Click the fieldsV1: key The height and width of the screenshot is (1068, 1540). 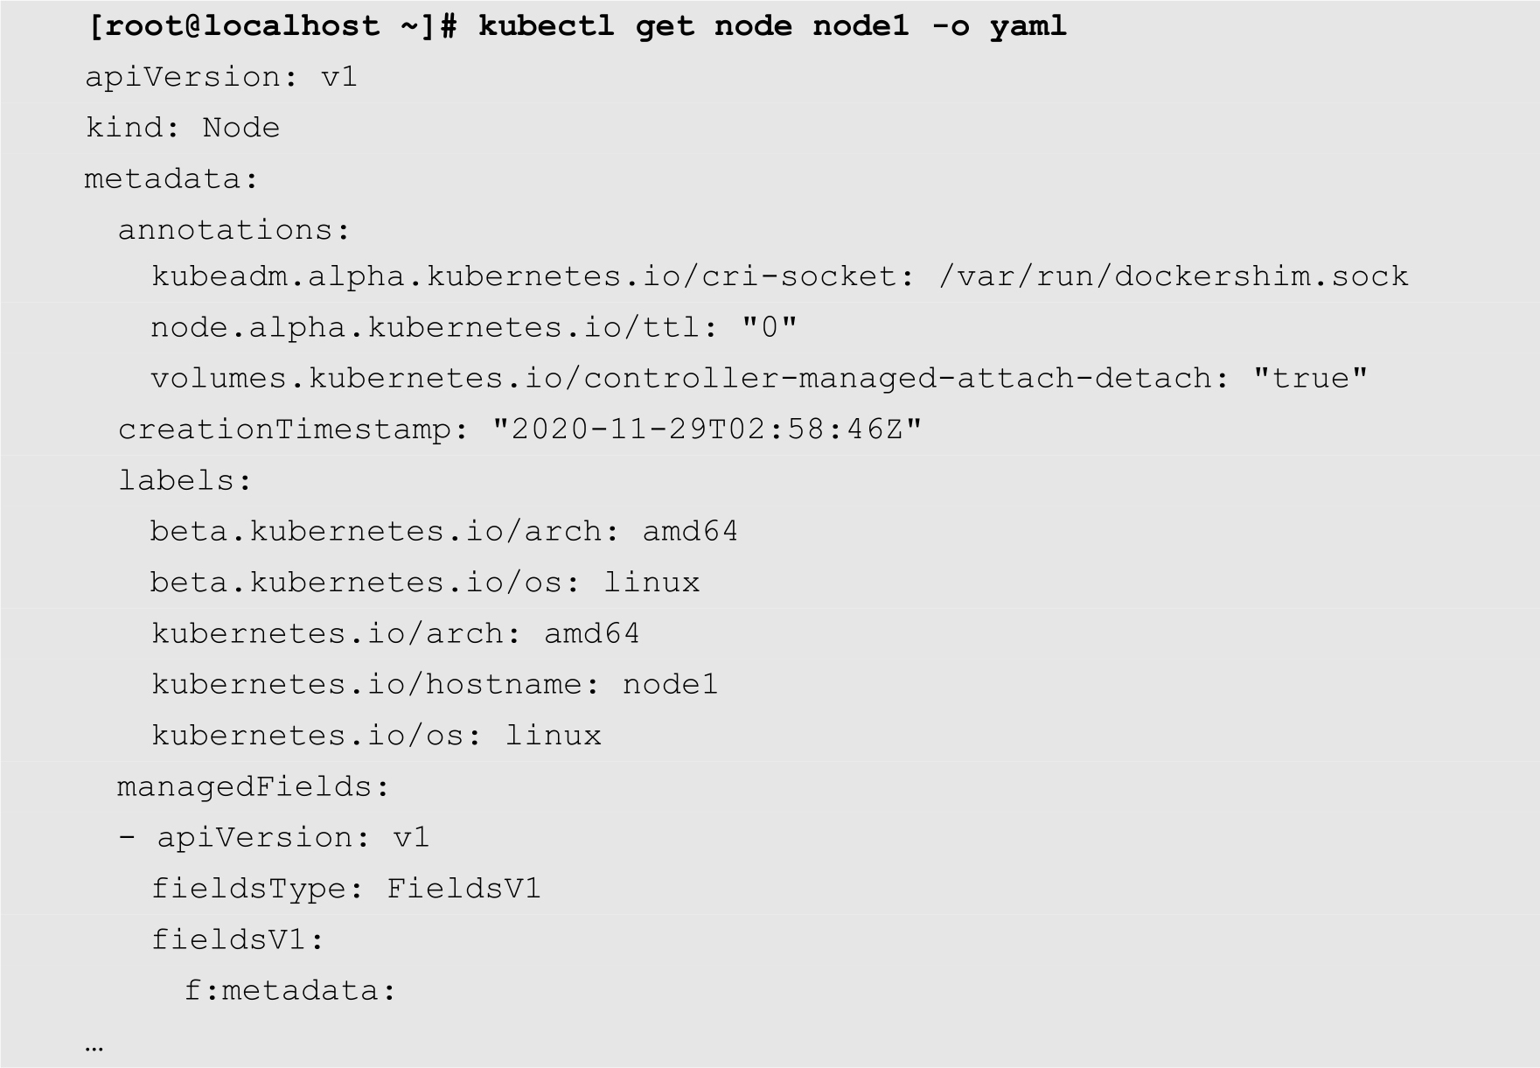click(x=238, y=939)
